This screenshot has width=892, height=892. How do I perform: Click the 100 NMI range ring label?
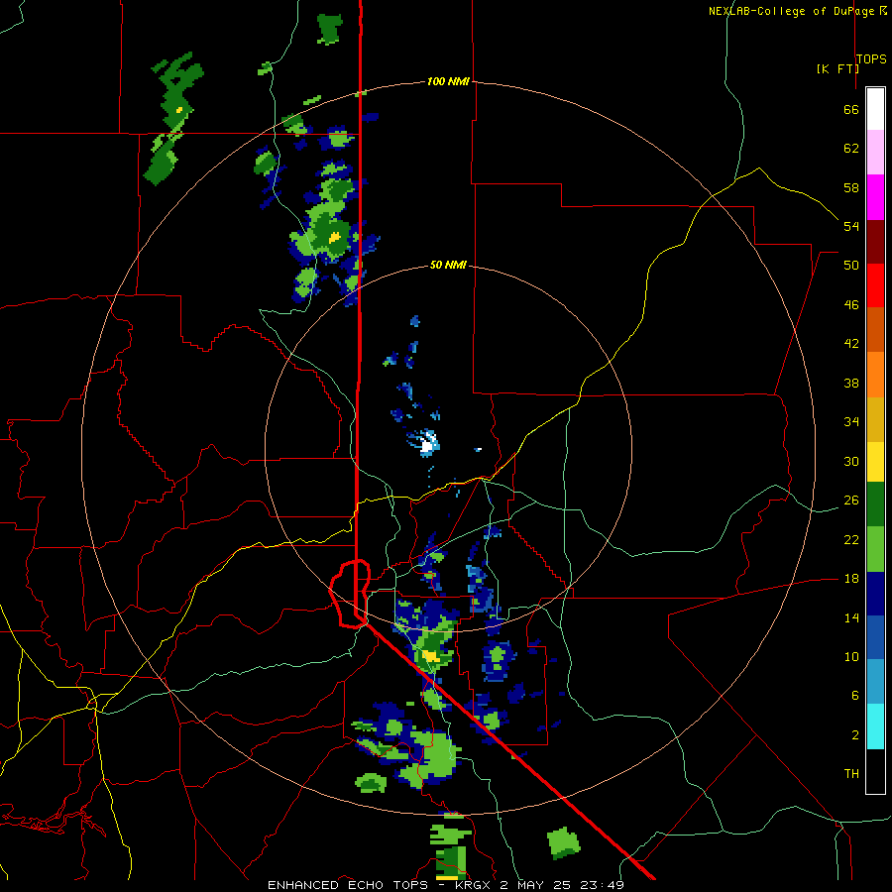448,81
